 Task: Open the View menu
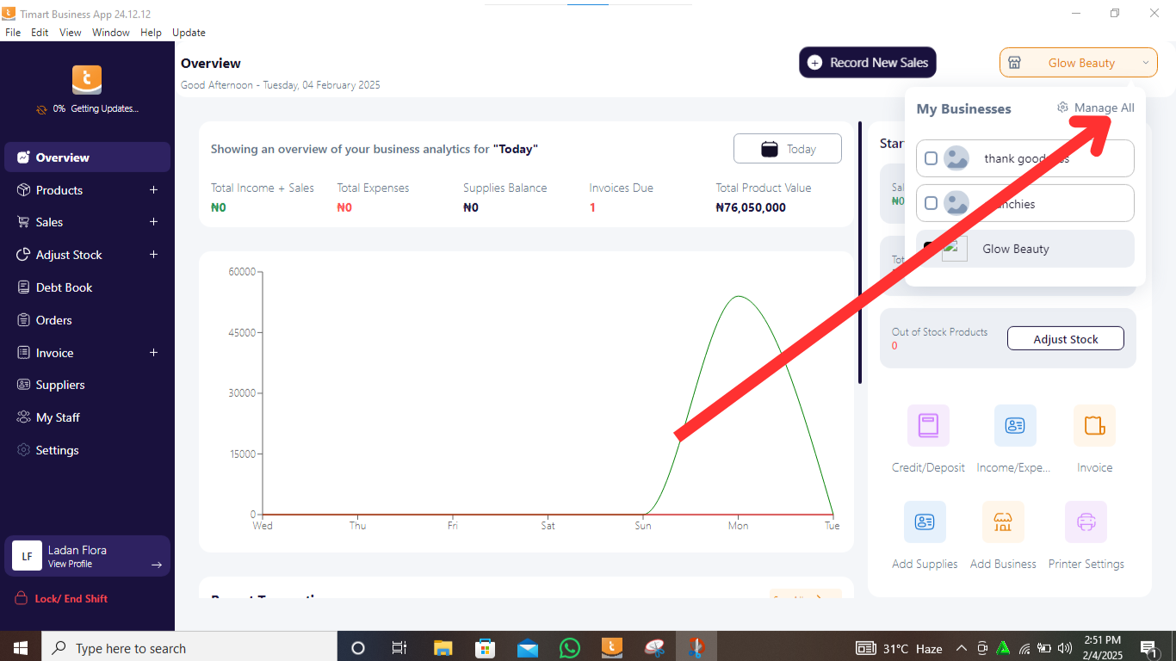71,33
